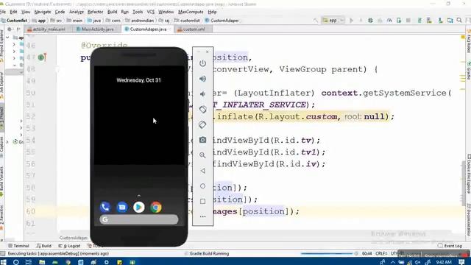Click the gray Stop button in the toolbar
471x265 pixels.
[x=408, y=21]
